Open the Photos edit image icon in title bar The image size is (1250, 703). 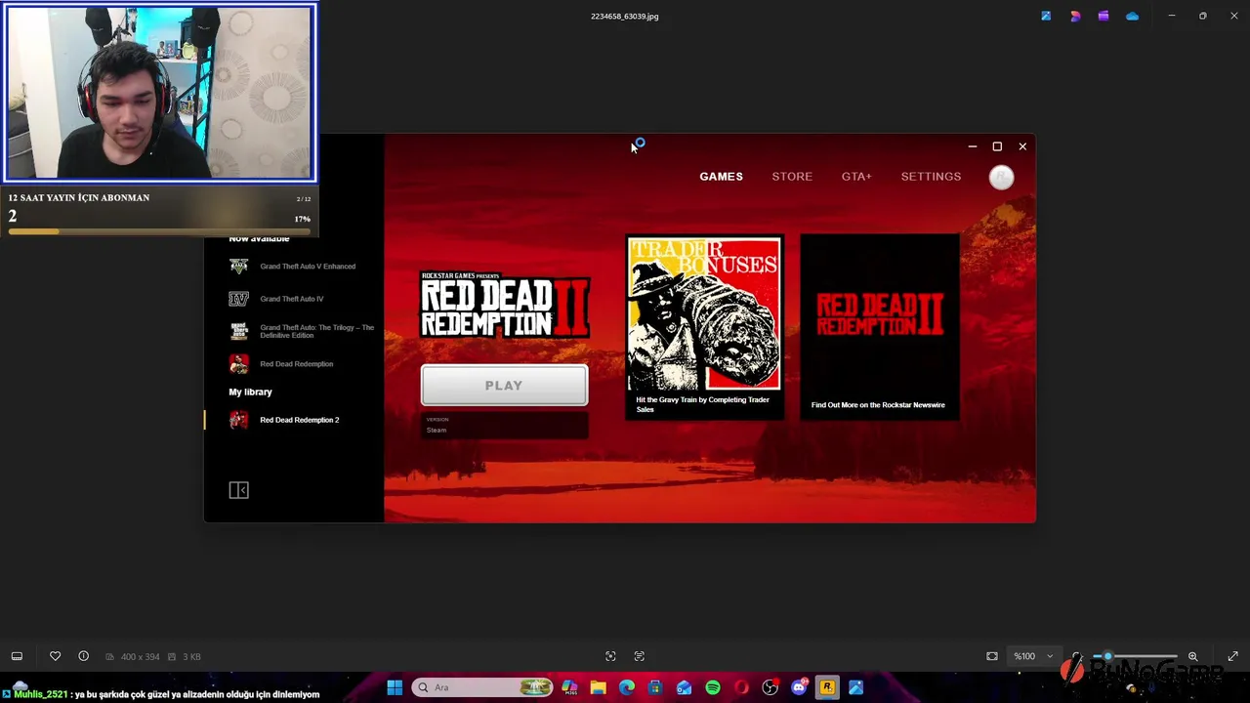(1046, 16)
